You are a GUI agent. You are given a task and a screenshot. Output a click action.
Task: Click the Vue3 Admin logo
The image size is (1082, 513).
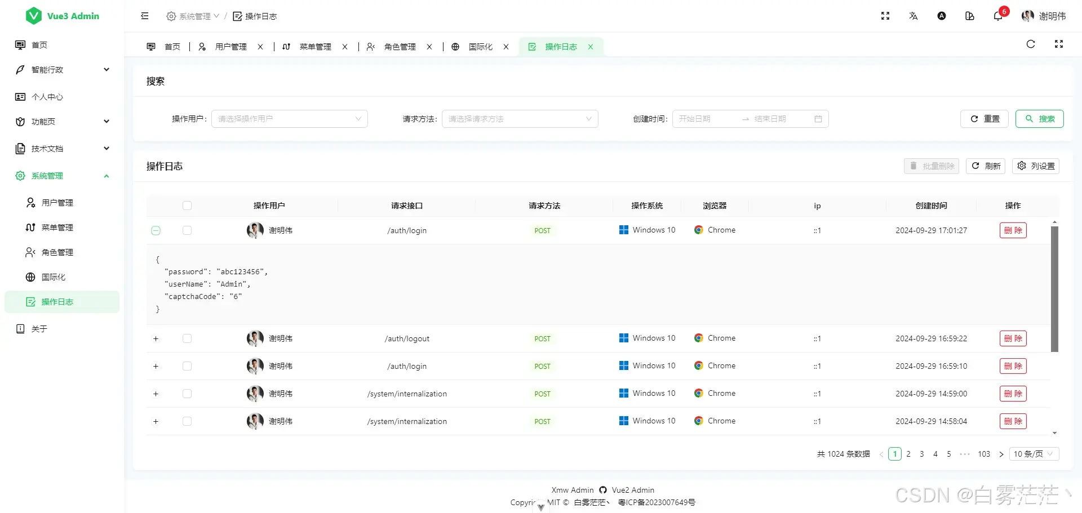(62, 16)
